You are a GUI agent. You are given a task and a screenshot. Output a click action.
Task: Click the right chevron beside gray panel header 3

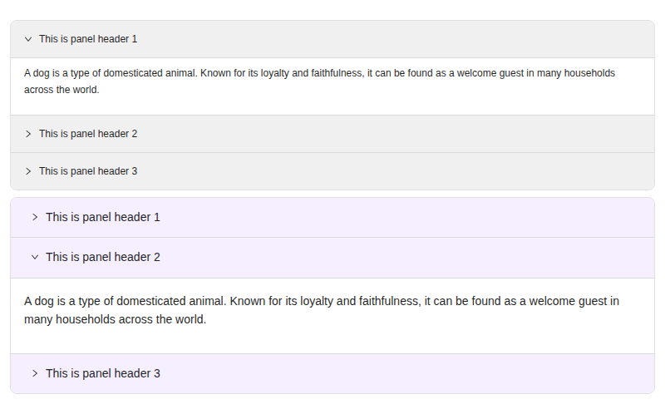pyautogui.click(x=28, y=171)
